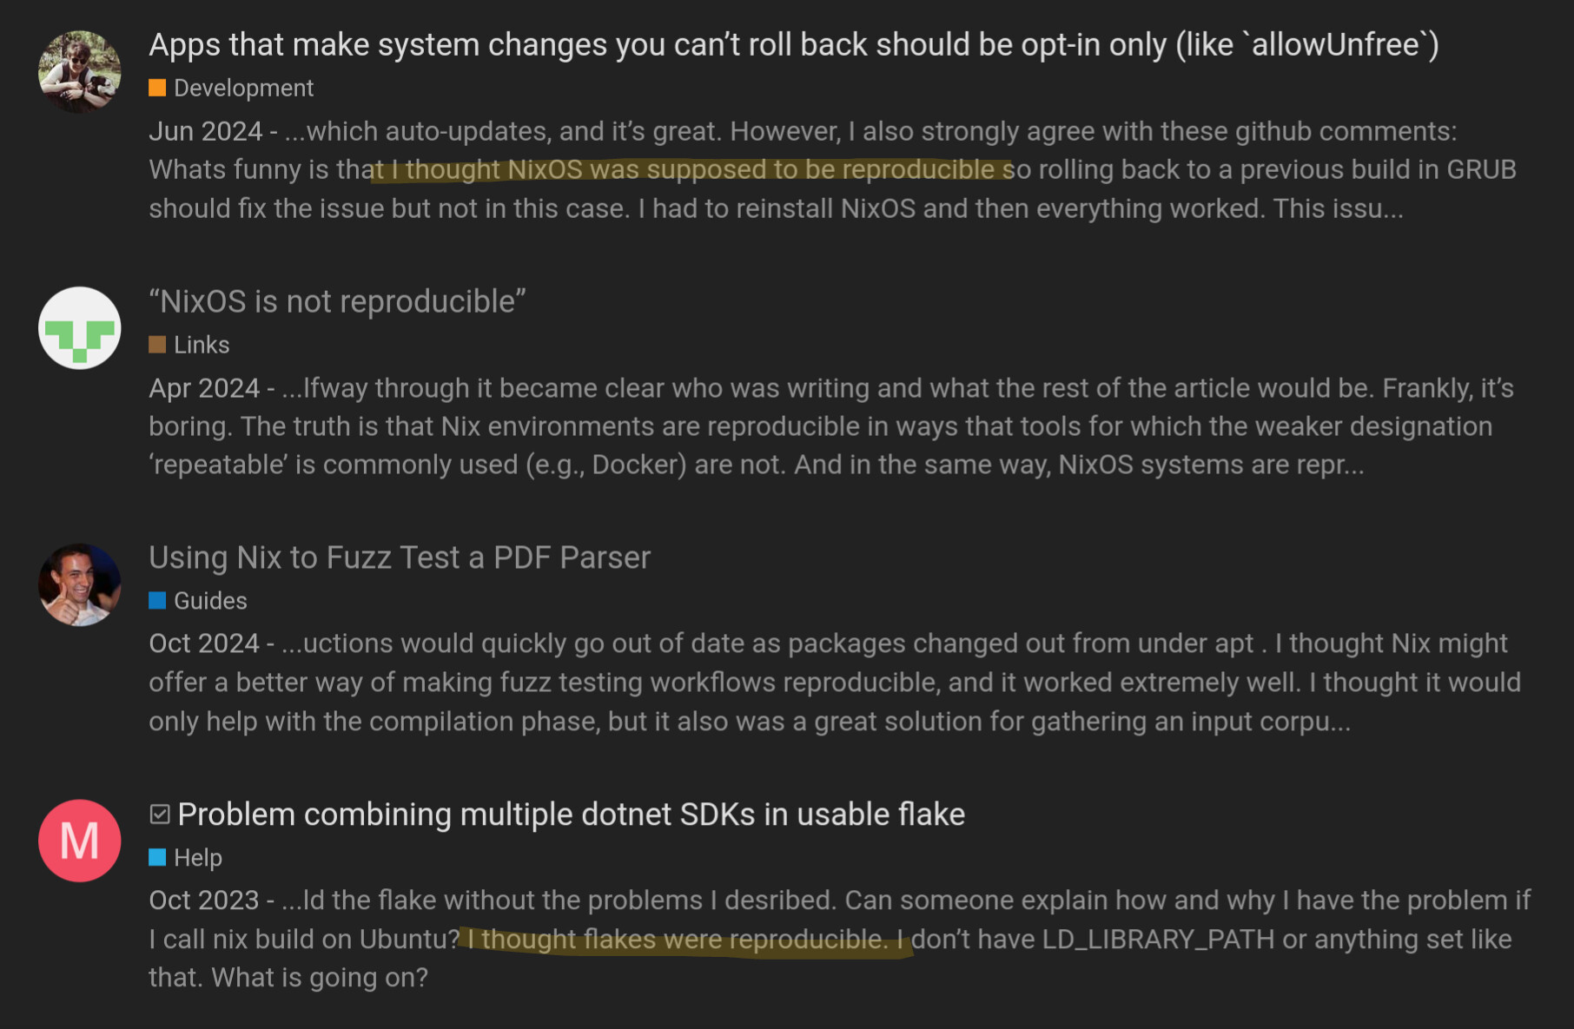The height and width of the screenshot is (1029, 1574).
Task: Click the green pixel-logo avatar
Action: point(79,328)
